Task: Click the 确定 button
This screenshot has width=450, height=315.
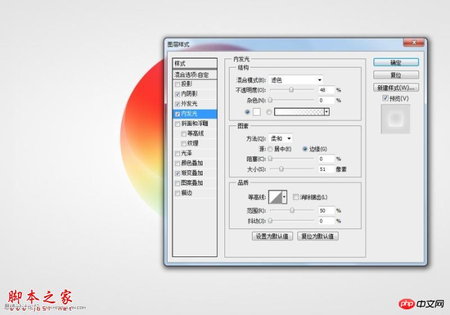Action: tap(396, 62)
